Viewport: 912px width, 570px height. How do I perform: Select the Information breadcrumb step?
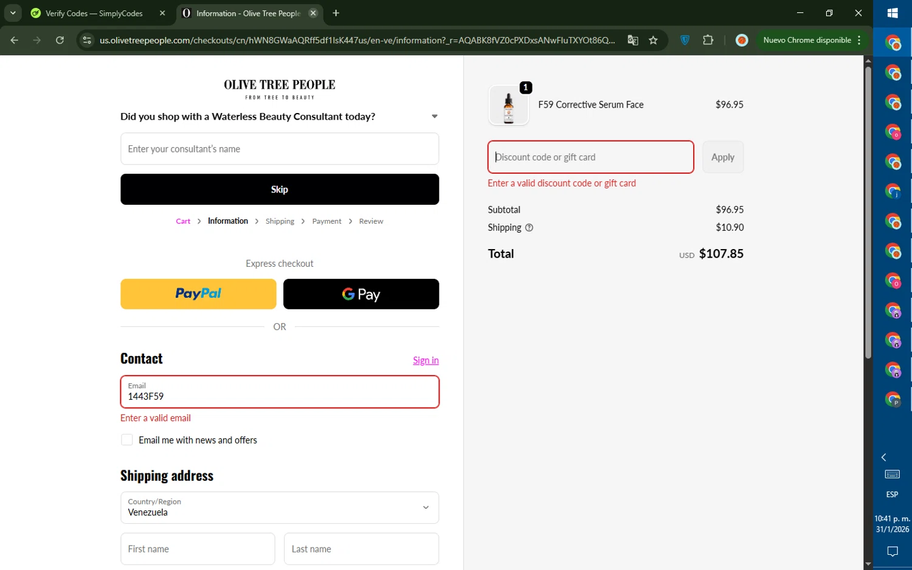point(228,221)
